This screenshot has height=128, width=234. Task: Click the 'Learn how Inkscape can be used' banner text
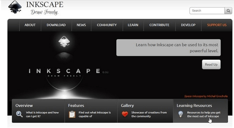tap(177, 48)
